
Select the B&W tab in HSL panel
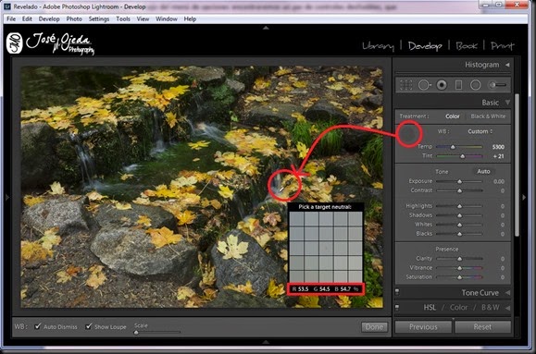(491, 308)
